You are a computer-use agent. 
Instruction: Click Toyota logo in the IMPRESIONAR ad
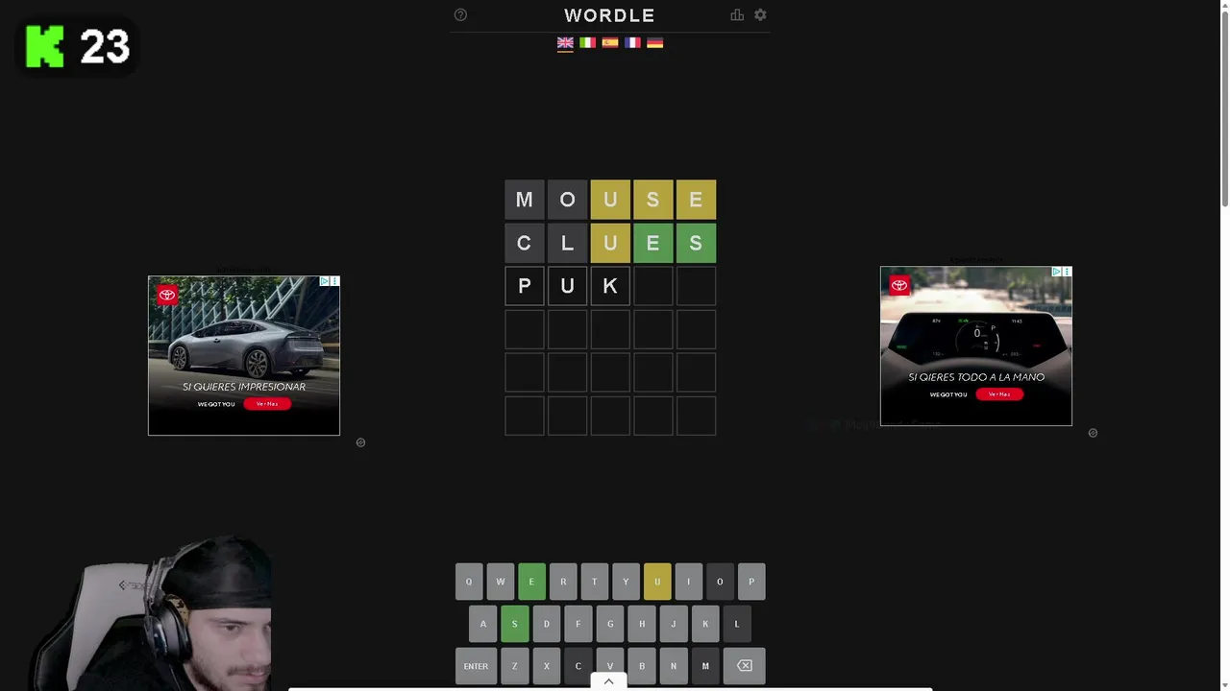[167, 295]
